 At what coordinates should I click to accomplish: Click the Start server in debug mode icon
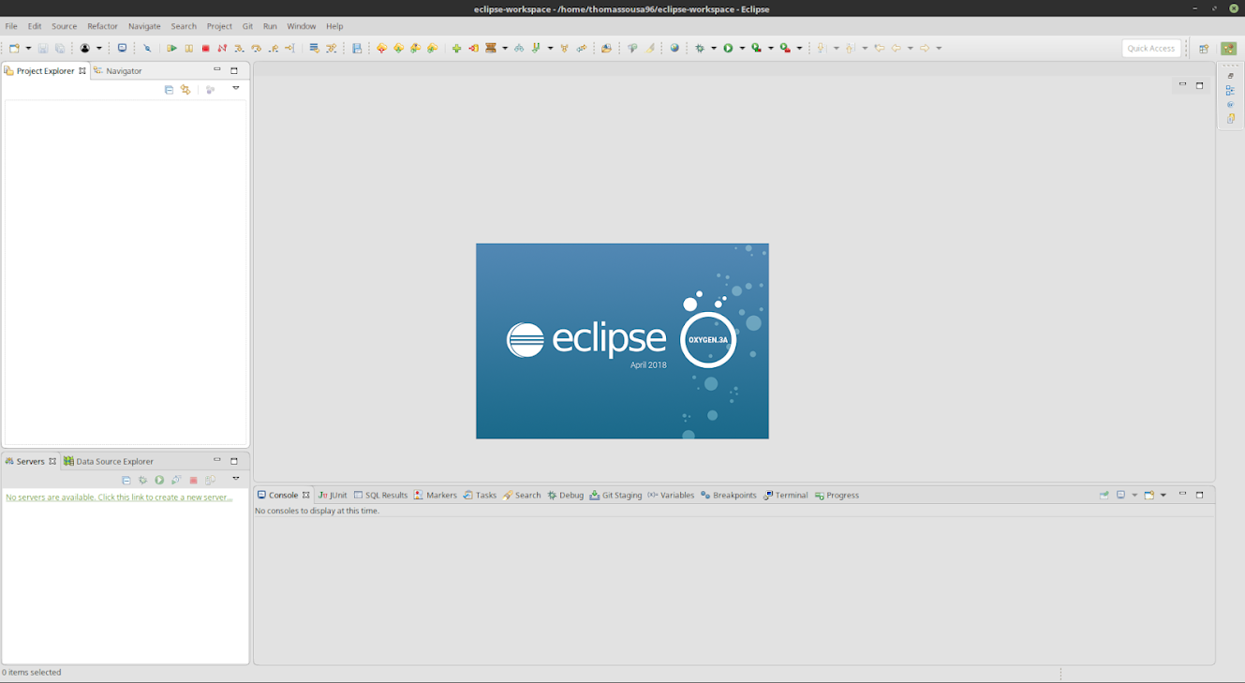click(142, 481)
